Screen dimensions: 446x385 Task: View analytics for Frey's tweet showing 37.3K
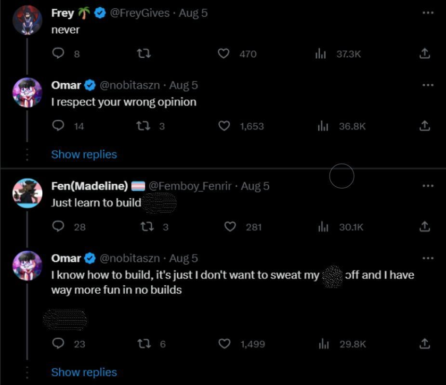click(x=321, y=54)
